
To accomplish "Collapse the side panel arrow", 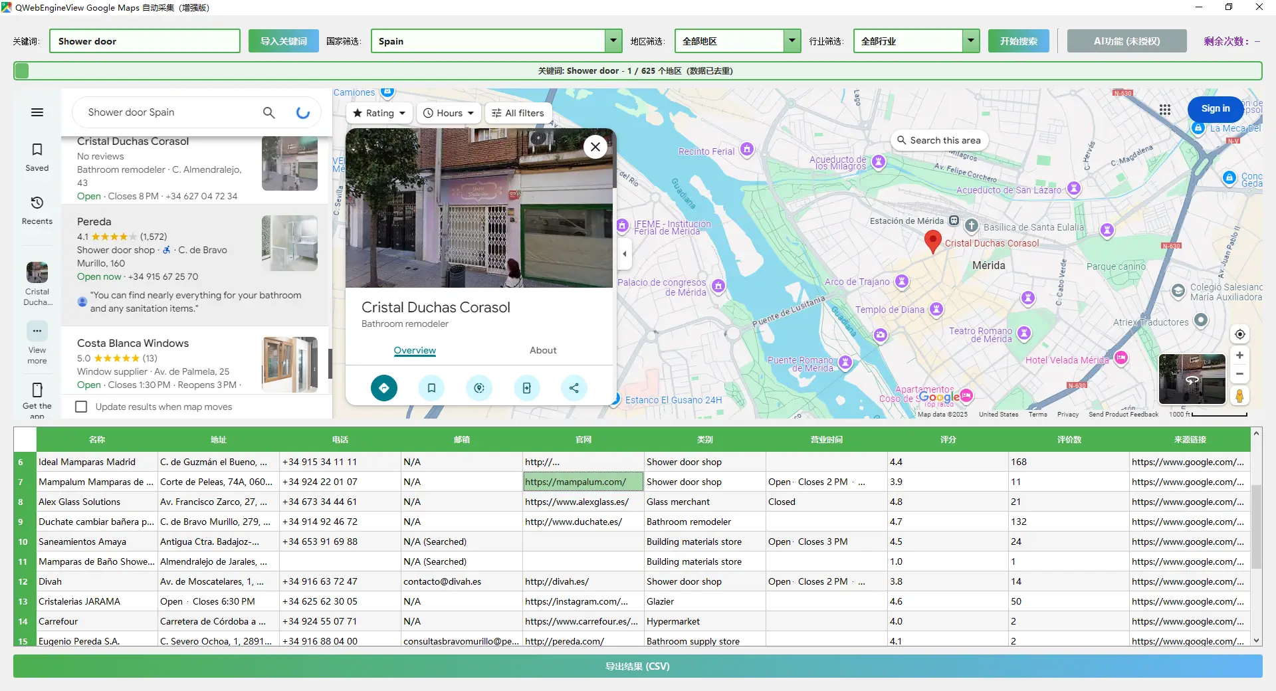I will [x=624, y=254].
